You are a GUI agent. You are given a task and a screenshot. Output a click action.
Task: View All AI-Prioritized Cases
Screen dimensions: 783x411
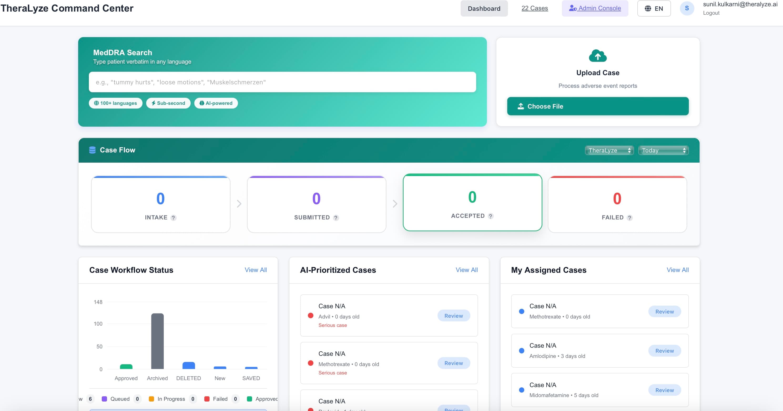point(467,270)
